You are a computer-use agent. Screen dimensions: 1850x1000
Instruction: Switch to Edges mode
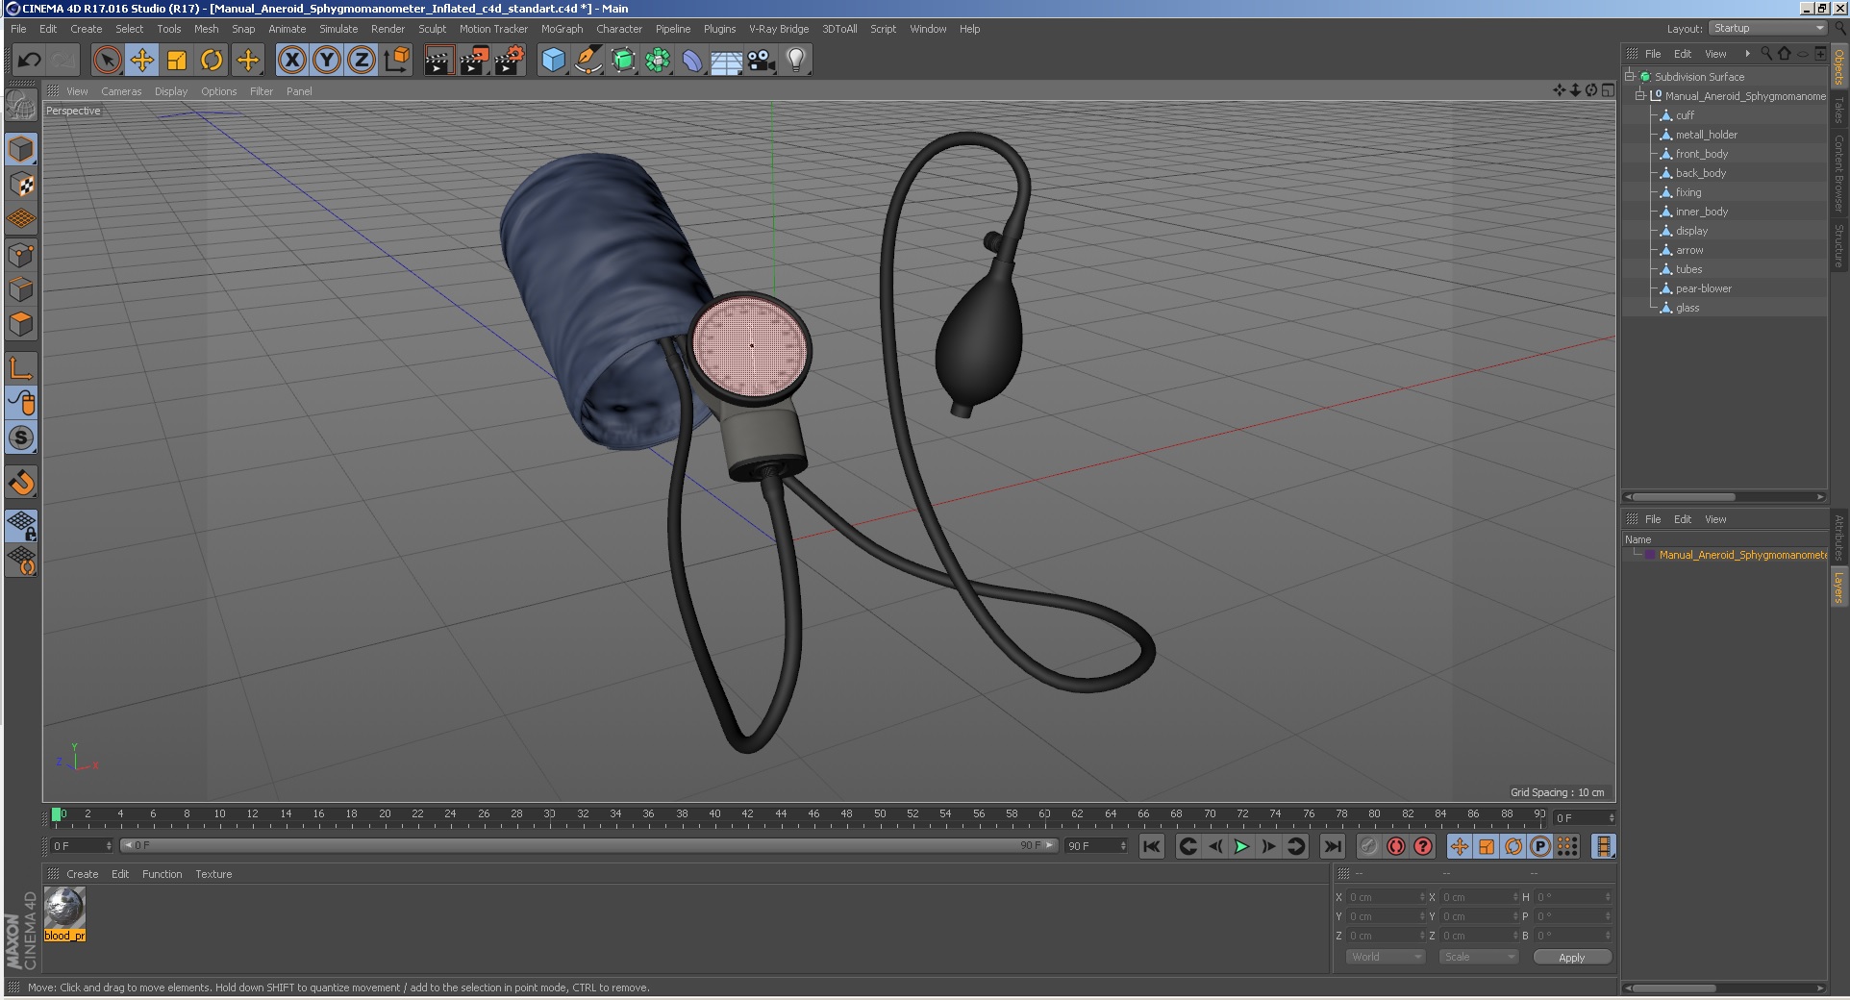[x=21, y=289]
